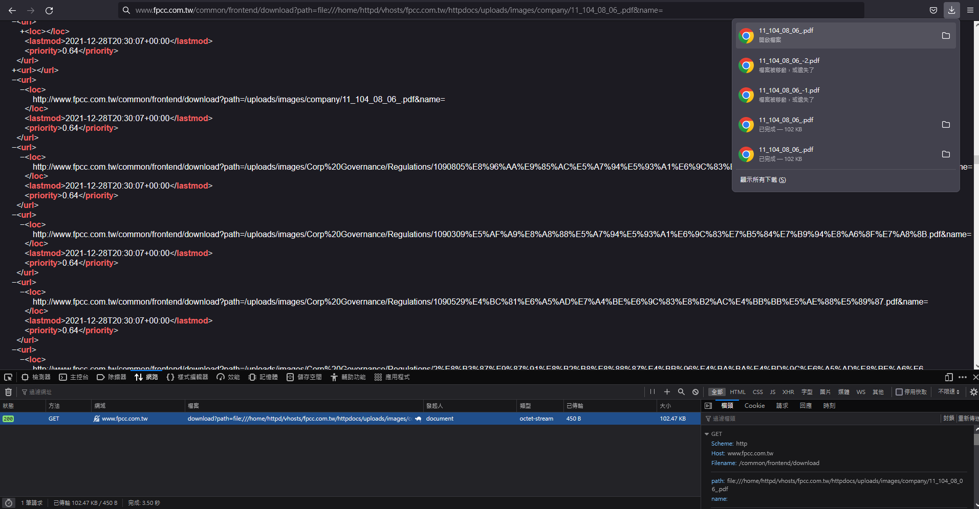Viewport: 979px width, 509px height.
Task: Open devtools more options menu
Action: tap(963, 377)
